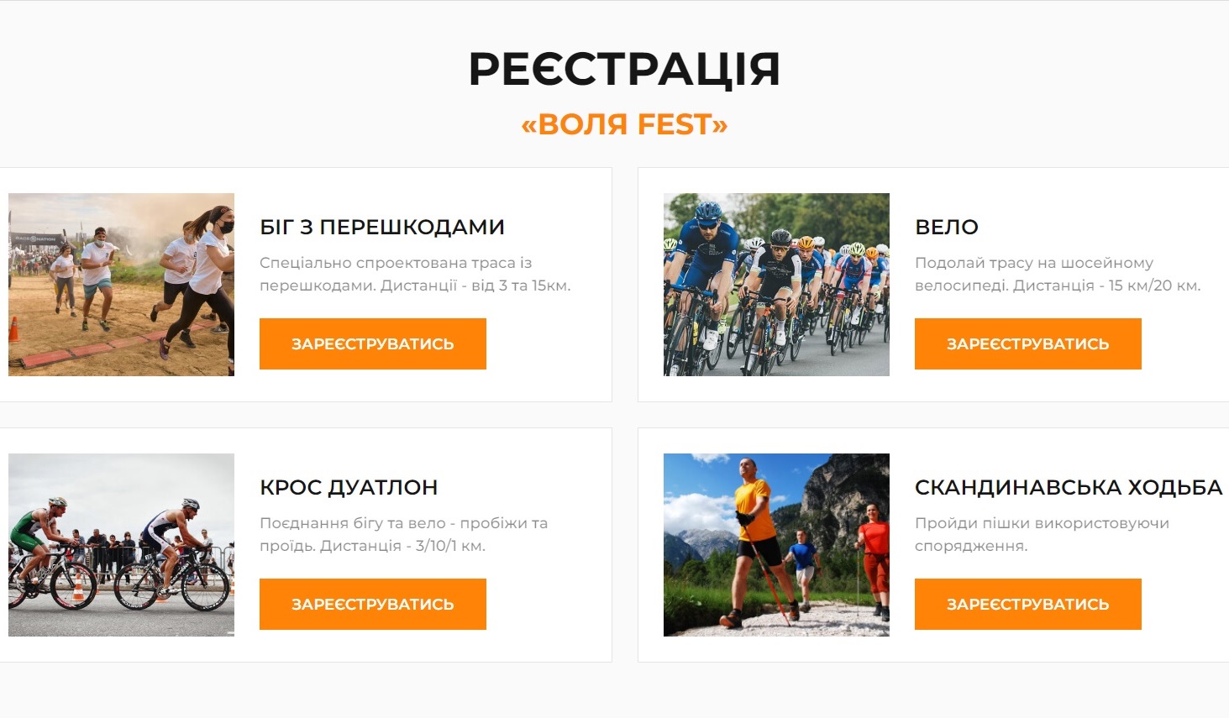Sign up for КРОС ДУАТЛОН

372,604
